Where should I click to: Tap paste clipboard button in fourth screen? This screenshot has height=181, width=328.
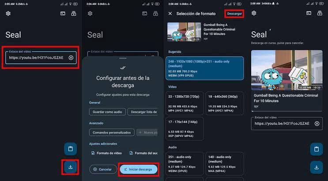point(316,149)
